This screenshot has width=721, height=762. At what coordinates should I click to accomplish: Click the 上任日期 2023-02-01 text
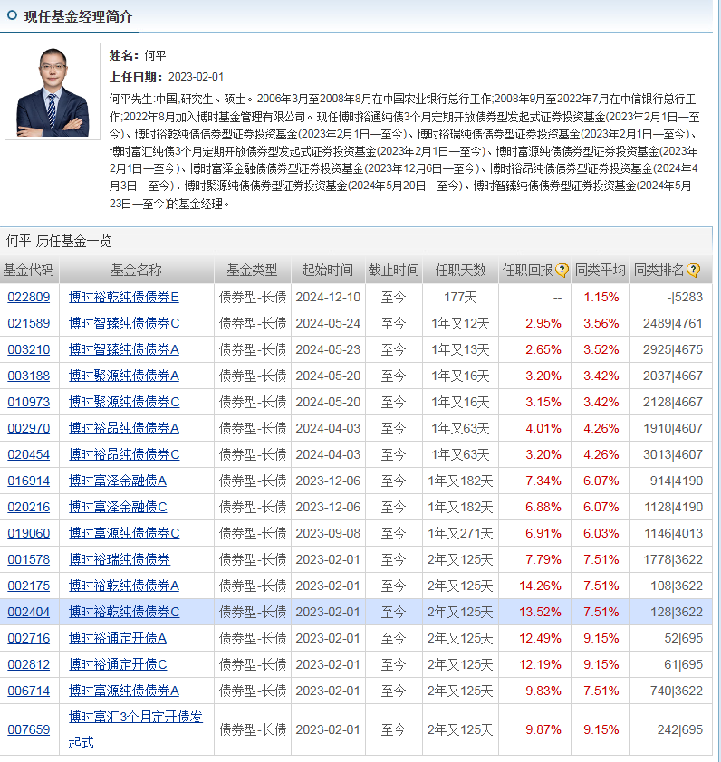167,77
